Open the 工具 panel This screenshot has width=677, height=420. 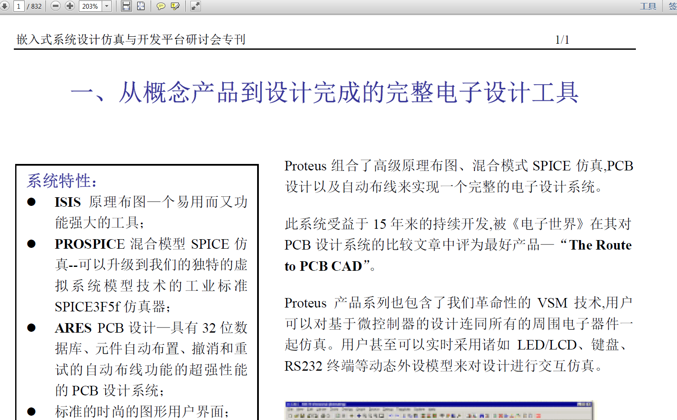coord(648,6)
